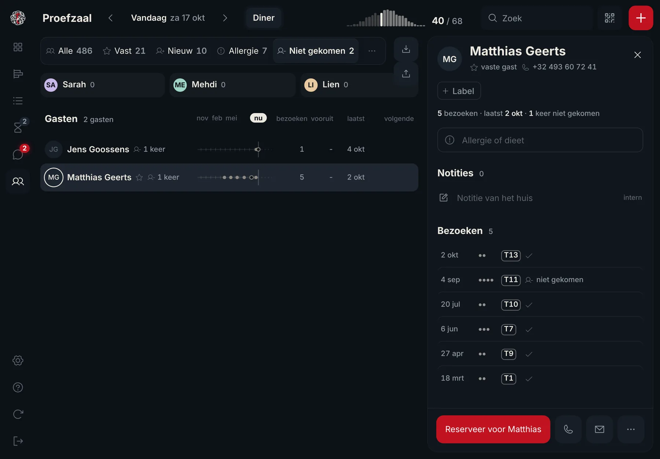This screenshot has width=660, height=459.
Task: Click the red plus add reservation button
Action: pyautogui.click(x=641, y=18)
